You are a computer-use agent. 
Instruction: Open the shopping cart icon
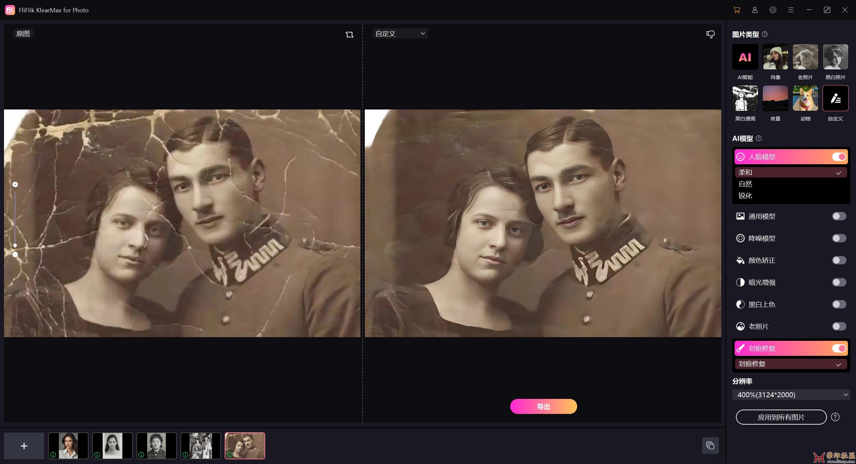[x=737, y=10]
